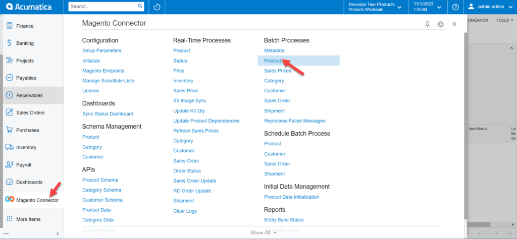Click the ItemStatus column header
The width and height of the screenshot is (517, 239).
click(478, 129)
